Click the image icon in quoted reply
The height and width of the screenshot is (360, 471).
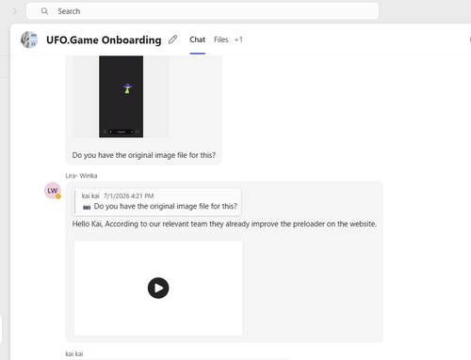(87, 207)
